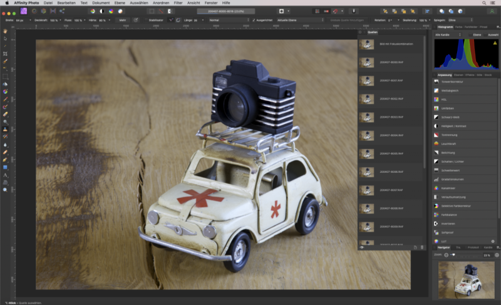Screen dimensions: 501x305
Task: Open the Aktuelle Ebene source dropdown
Action: [x=301, y=20]
